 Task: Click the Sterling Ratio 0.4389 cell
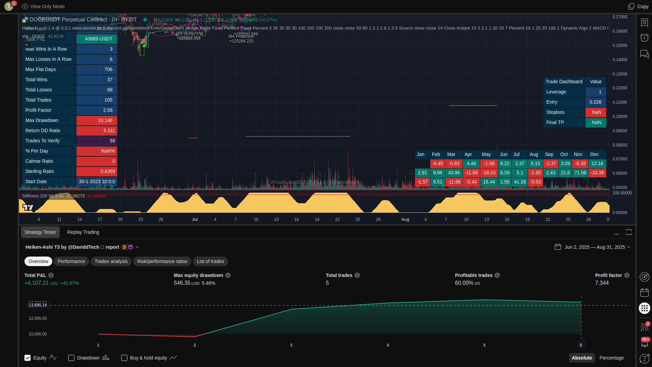coord(97,171)
